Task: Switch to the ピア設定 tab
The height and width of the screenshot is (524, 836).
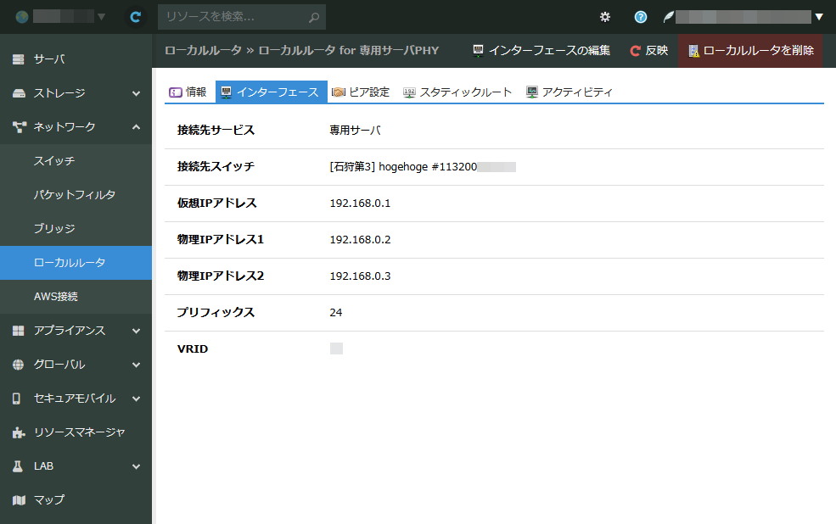Action: pyautogui.click(x=361, y=92)
